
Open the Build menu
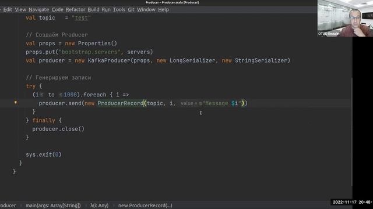click(93, 9)
